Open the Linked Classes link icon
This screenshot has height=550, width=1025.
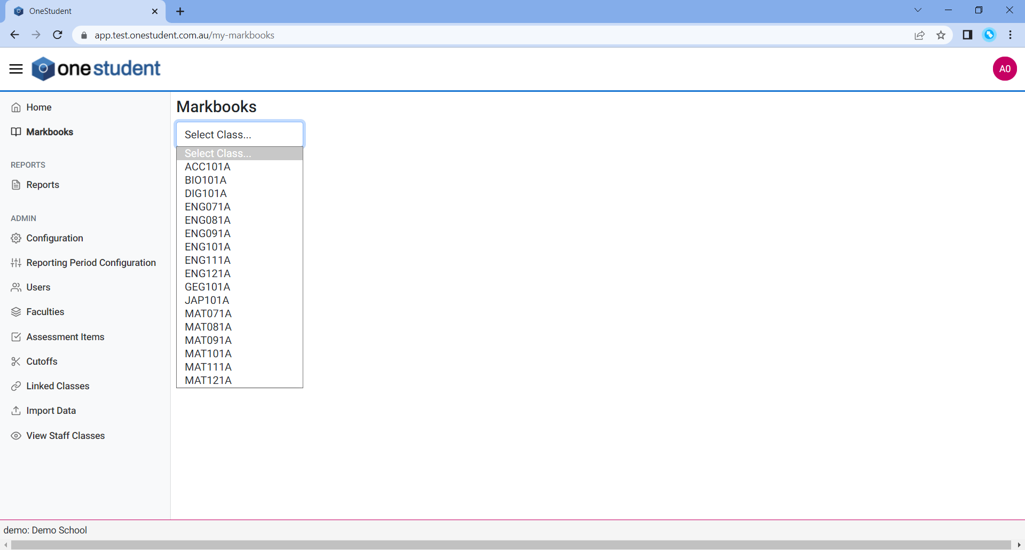point(15,386)
